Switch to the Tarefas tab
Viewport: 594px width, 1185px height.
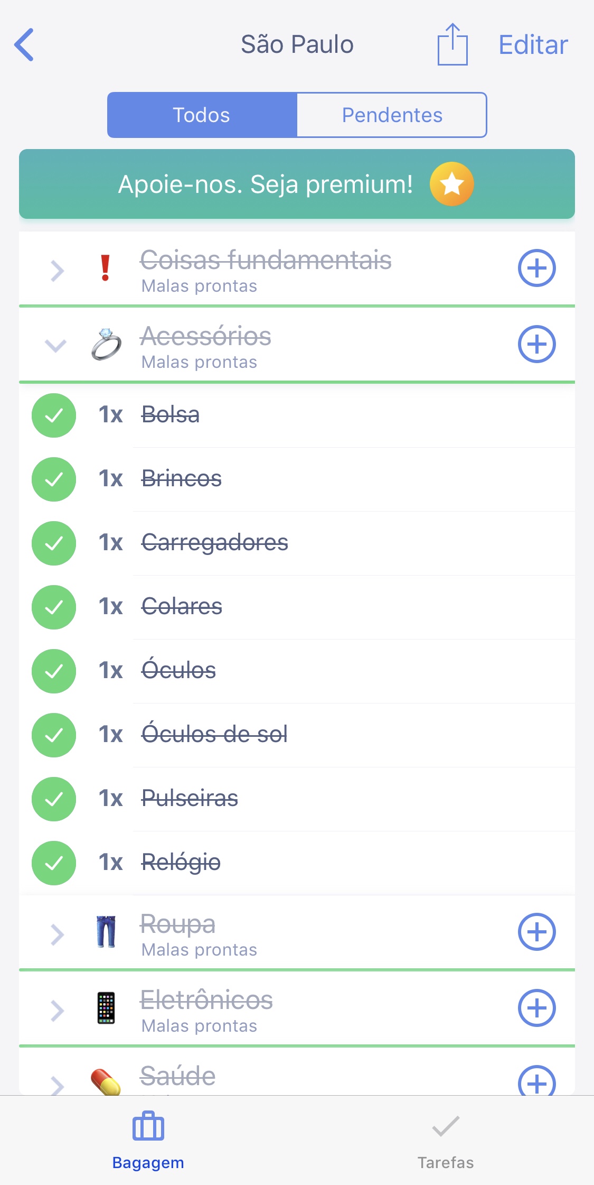point(445,1140)
